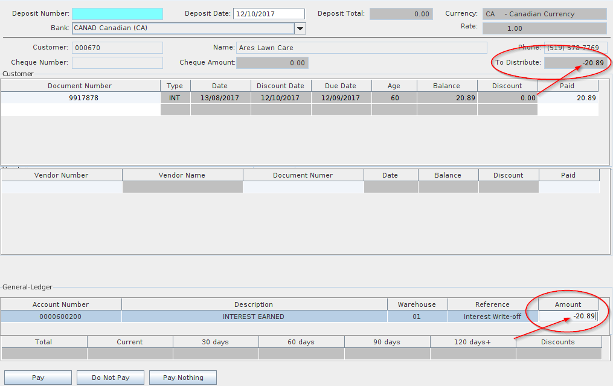Click the Paid cell showing 20.89
This screenshot has height=386, width=613.
coord(568,98)
